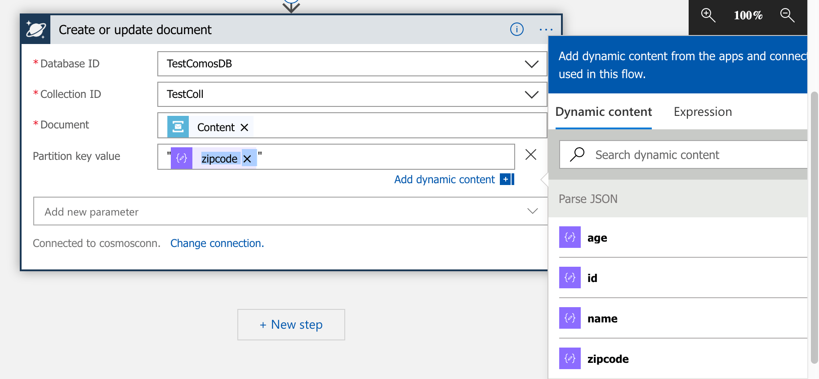Select zipcode from Parse JSON list
819x379 pixels.
[x=683, y=359]
